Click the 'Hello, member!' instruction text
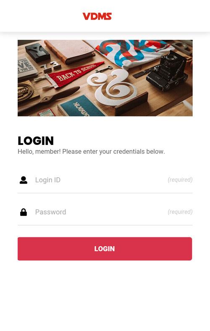The height and width of the screenshot is (331, 210). [91, 152]
